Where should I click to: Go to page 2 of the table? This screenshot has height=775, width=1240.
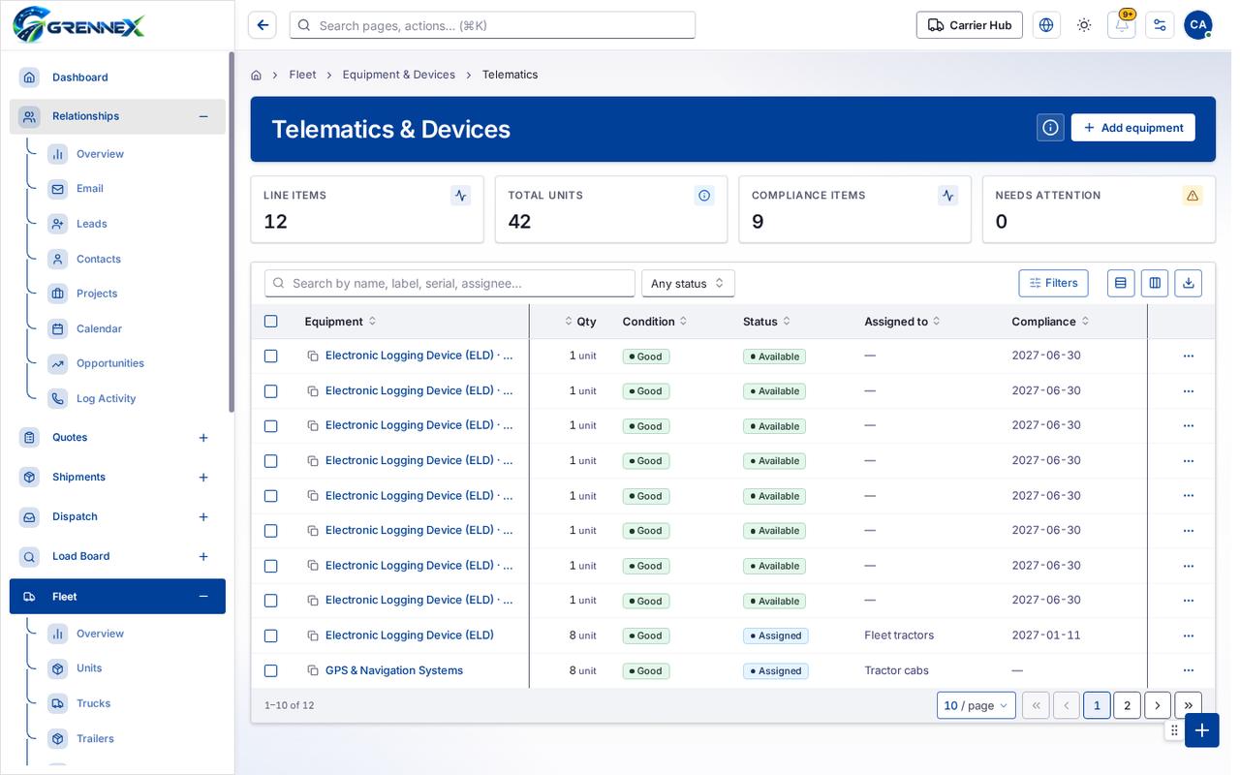1127,705
